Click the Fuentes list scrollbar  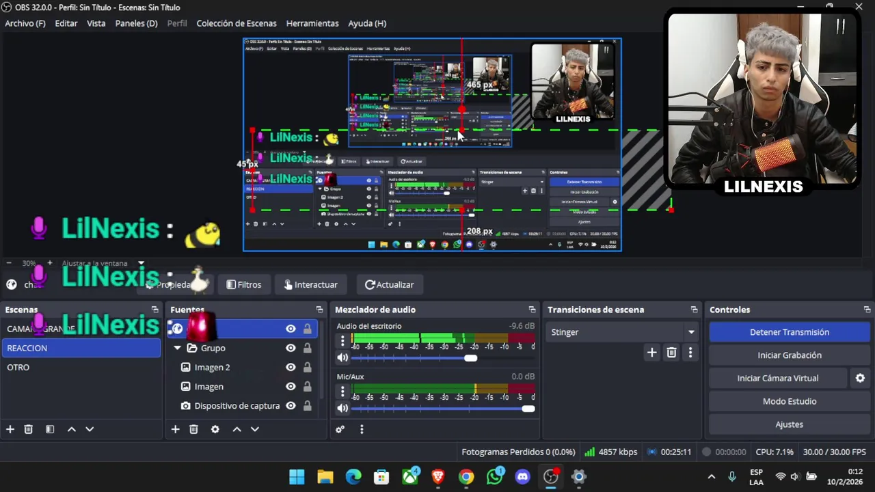321,359
